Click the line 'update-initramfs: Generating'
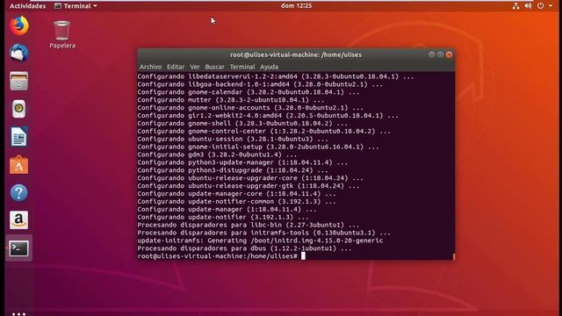 click(260, 241)
